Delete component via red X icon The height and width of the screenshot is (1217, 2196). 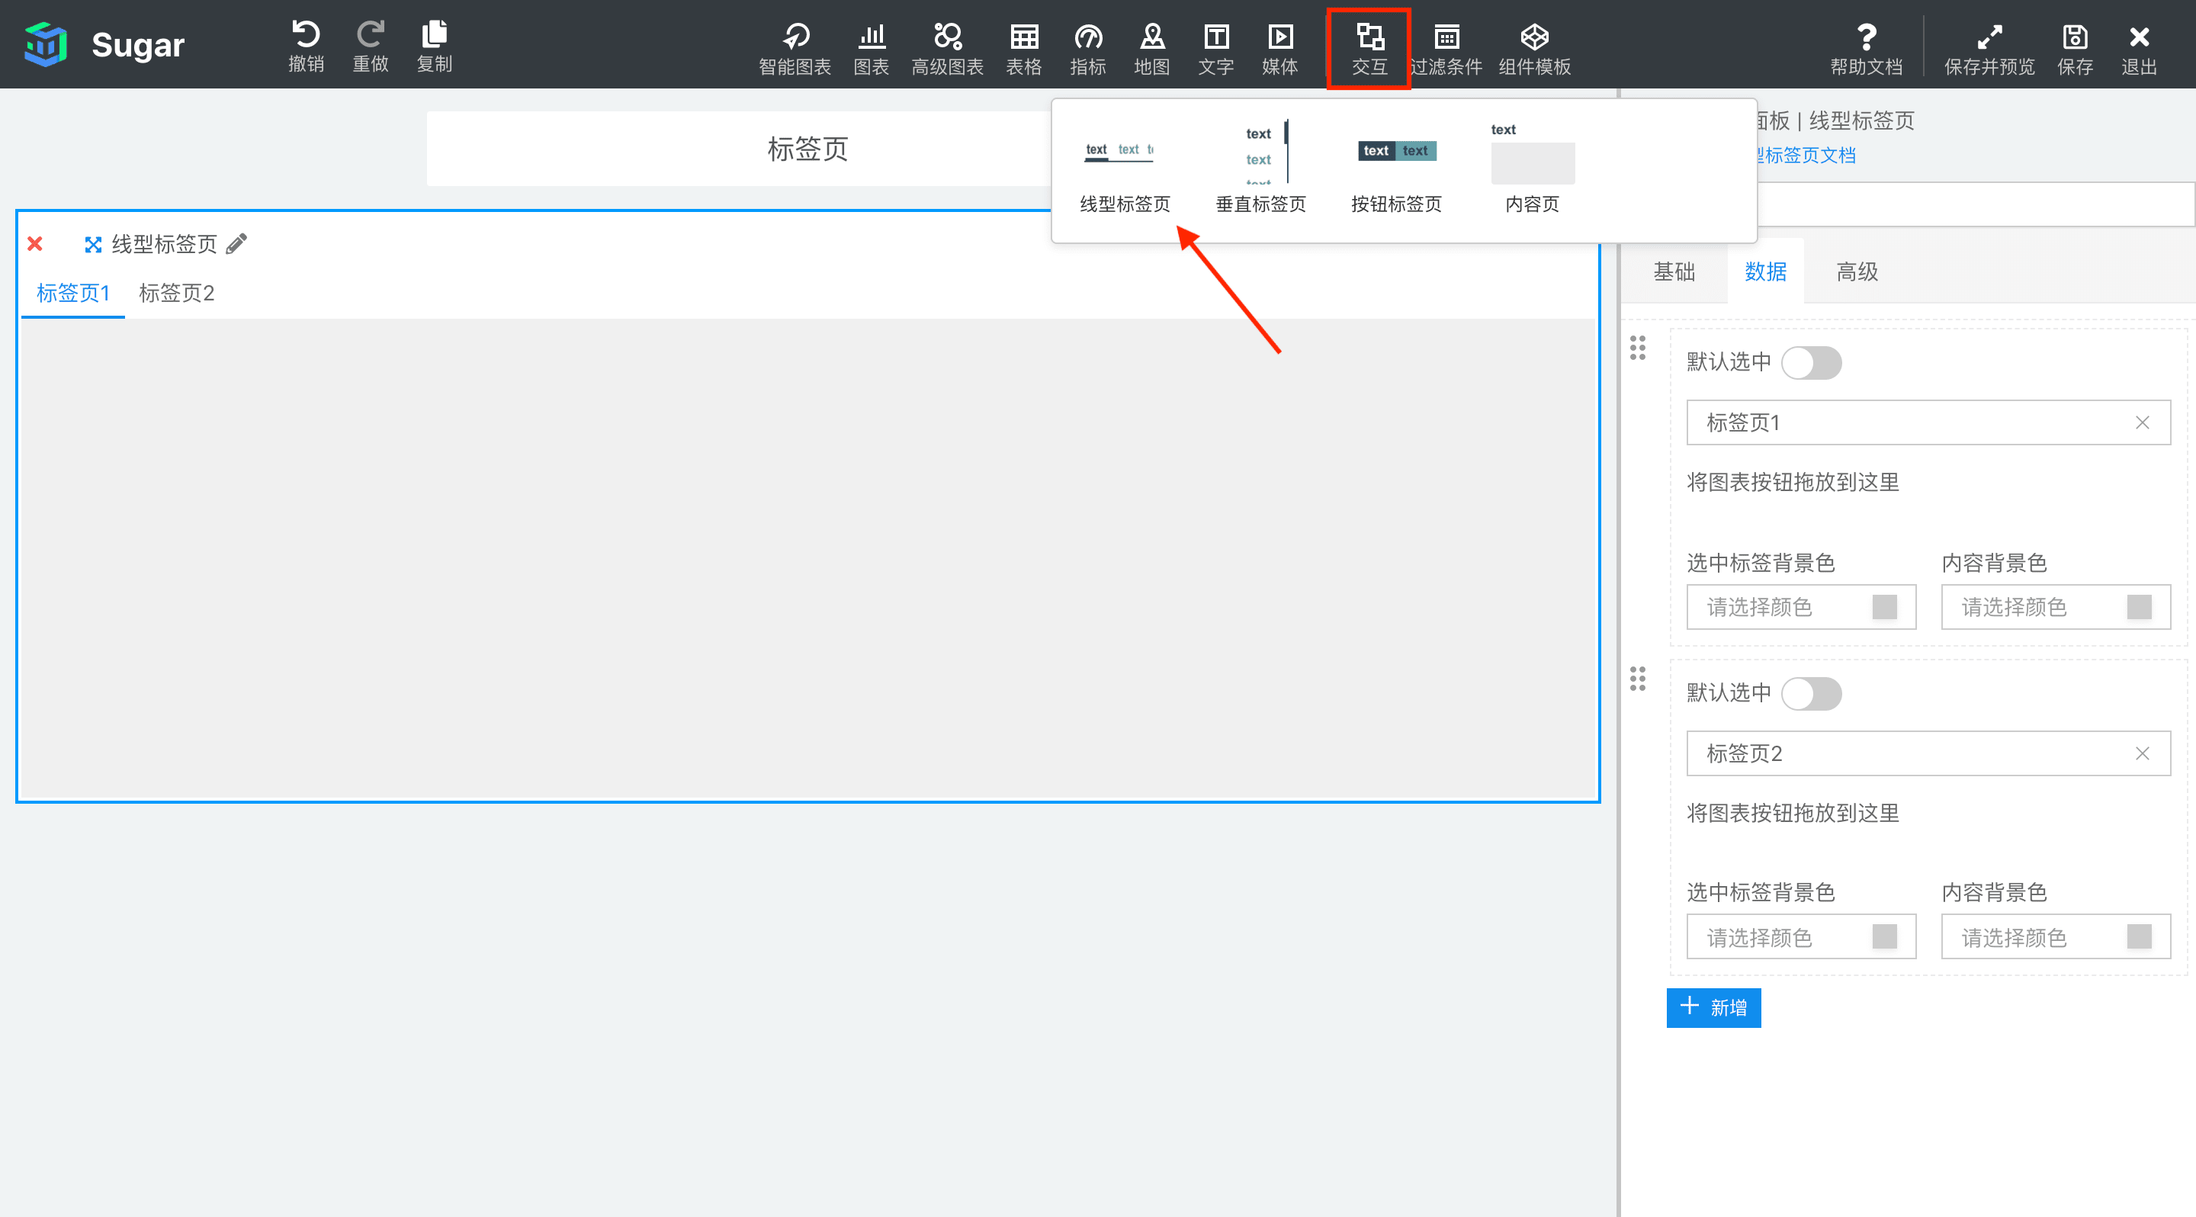click(35, 244)
